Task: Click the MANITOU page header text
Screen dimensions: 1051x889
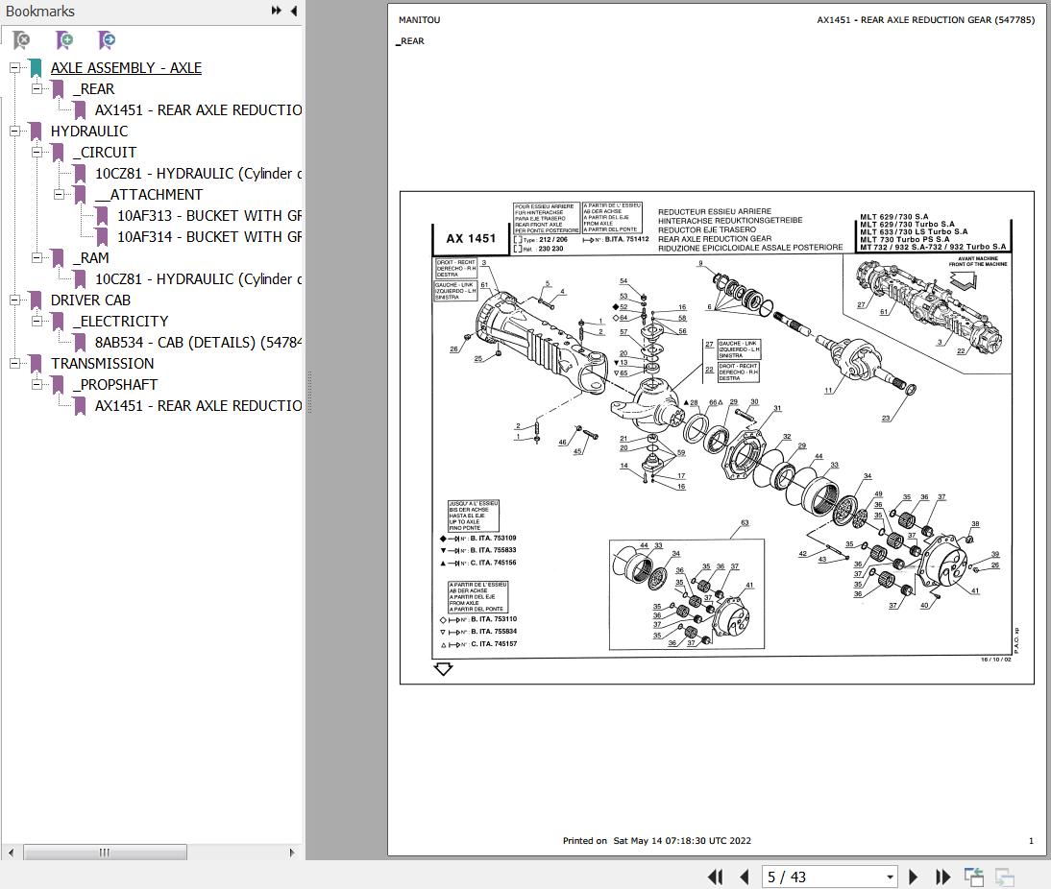Action: tap(420, 20)
